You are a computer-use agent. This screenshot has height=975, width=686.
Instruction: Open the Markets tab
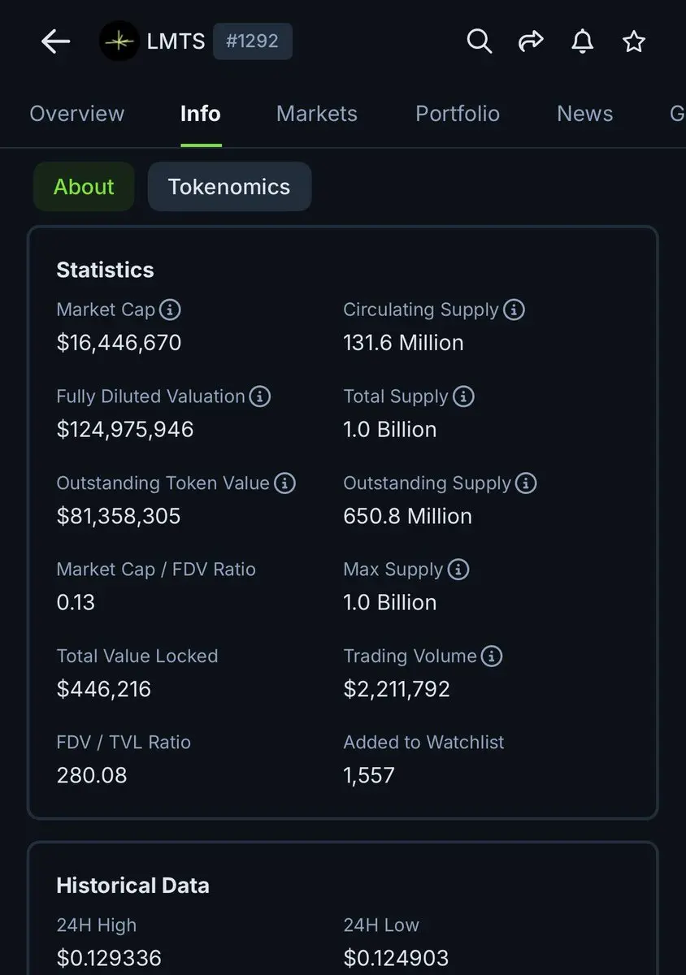tap(317, 114)
